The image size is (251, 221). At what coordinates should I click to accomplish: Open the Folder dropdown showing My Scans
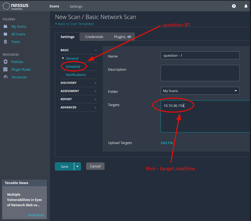[x=200, y=91]
